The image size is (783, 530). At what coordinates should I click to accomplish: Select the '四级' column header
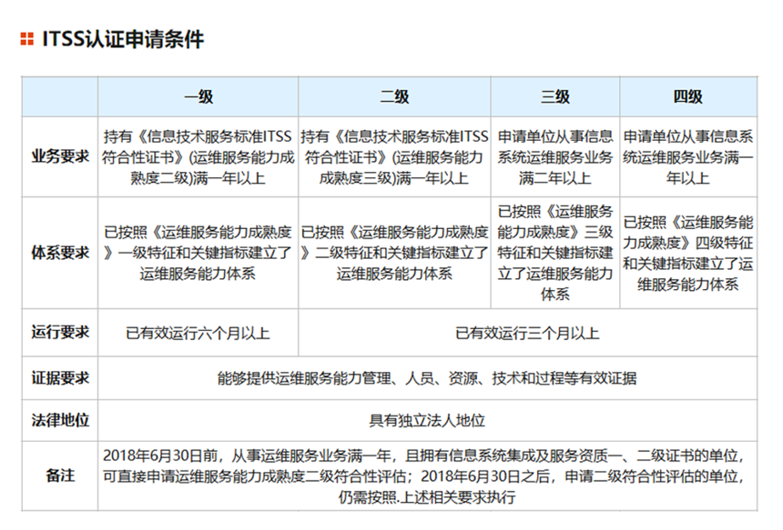pos(688,96)
